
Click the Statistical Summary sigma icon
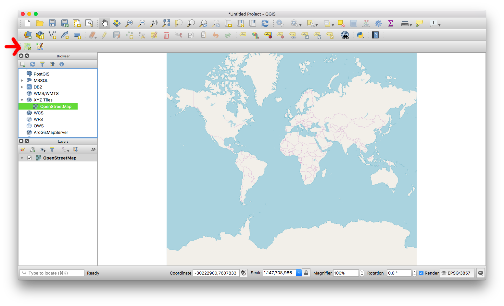(390, 23)
